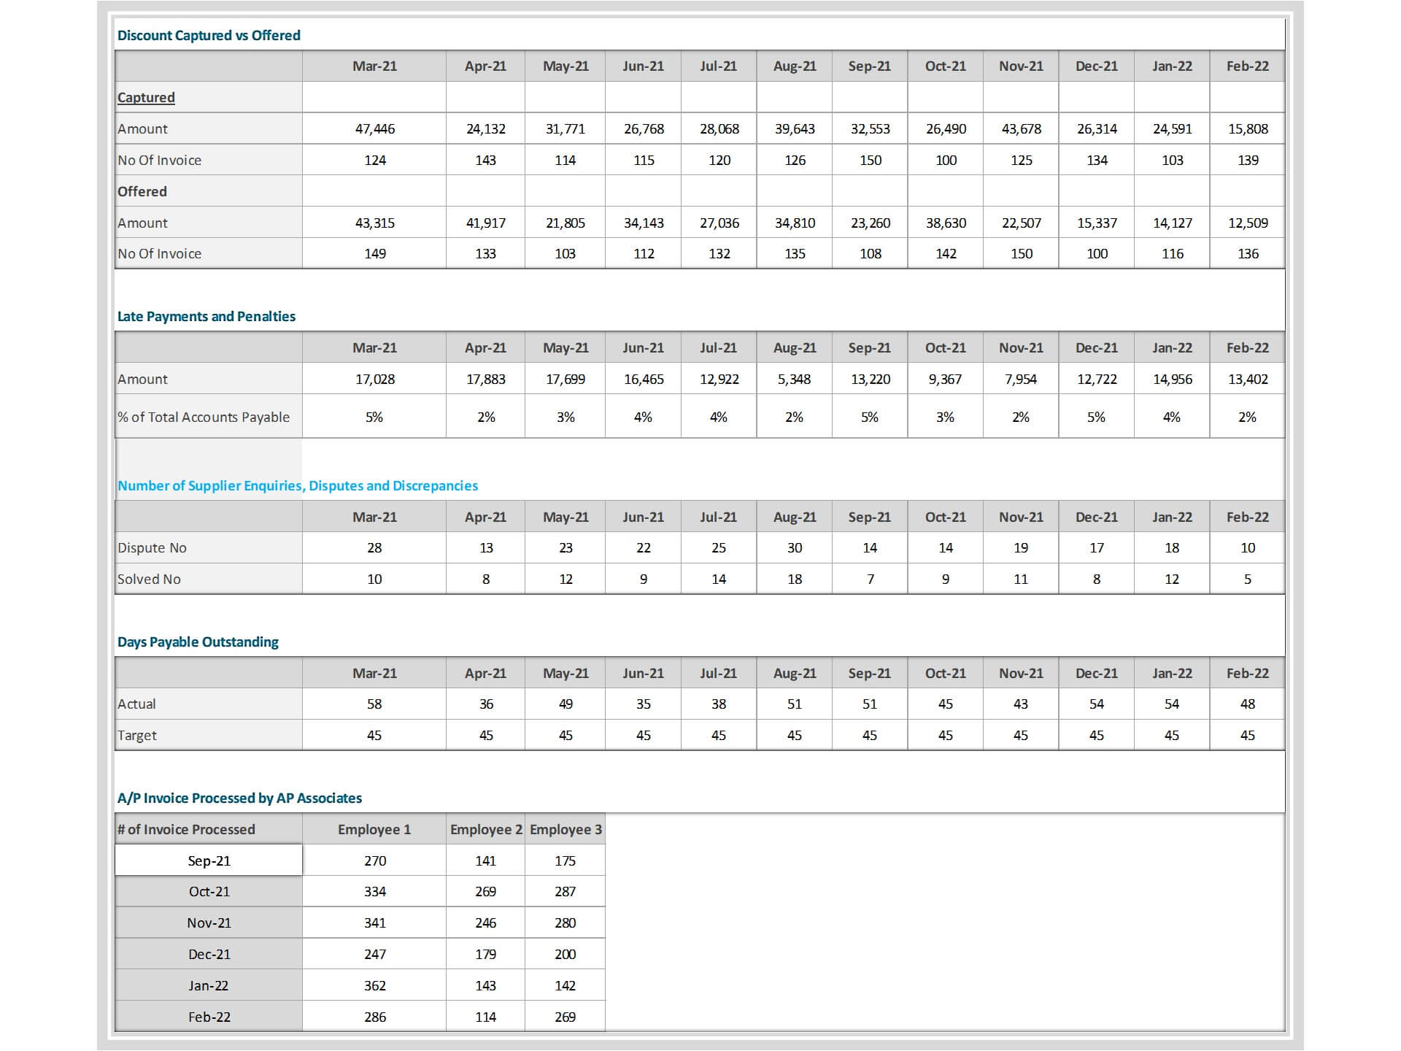The height and width of the screenshot is (1051, 1401).
Task: Click Mar-21 Actual DPO value 58
Action: pyautogui.click(x=374, y=704)
